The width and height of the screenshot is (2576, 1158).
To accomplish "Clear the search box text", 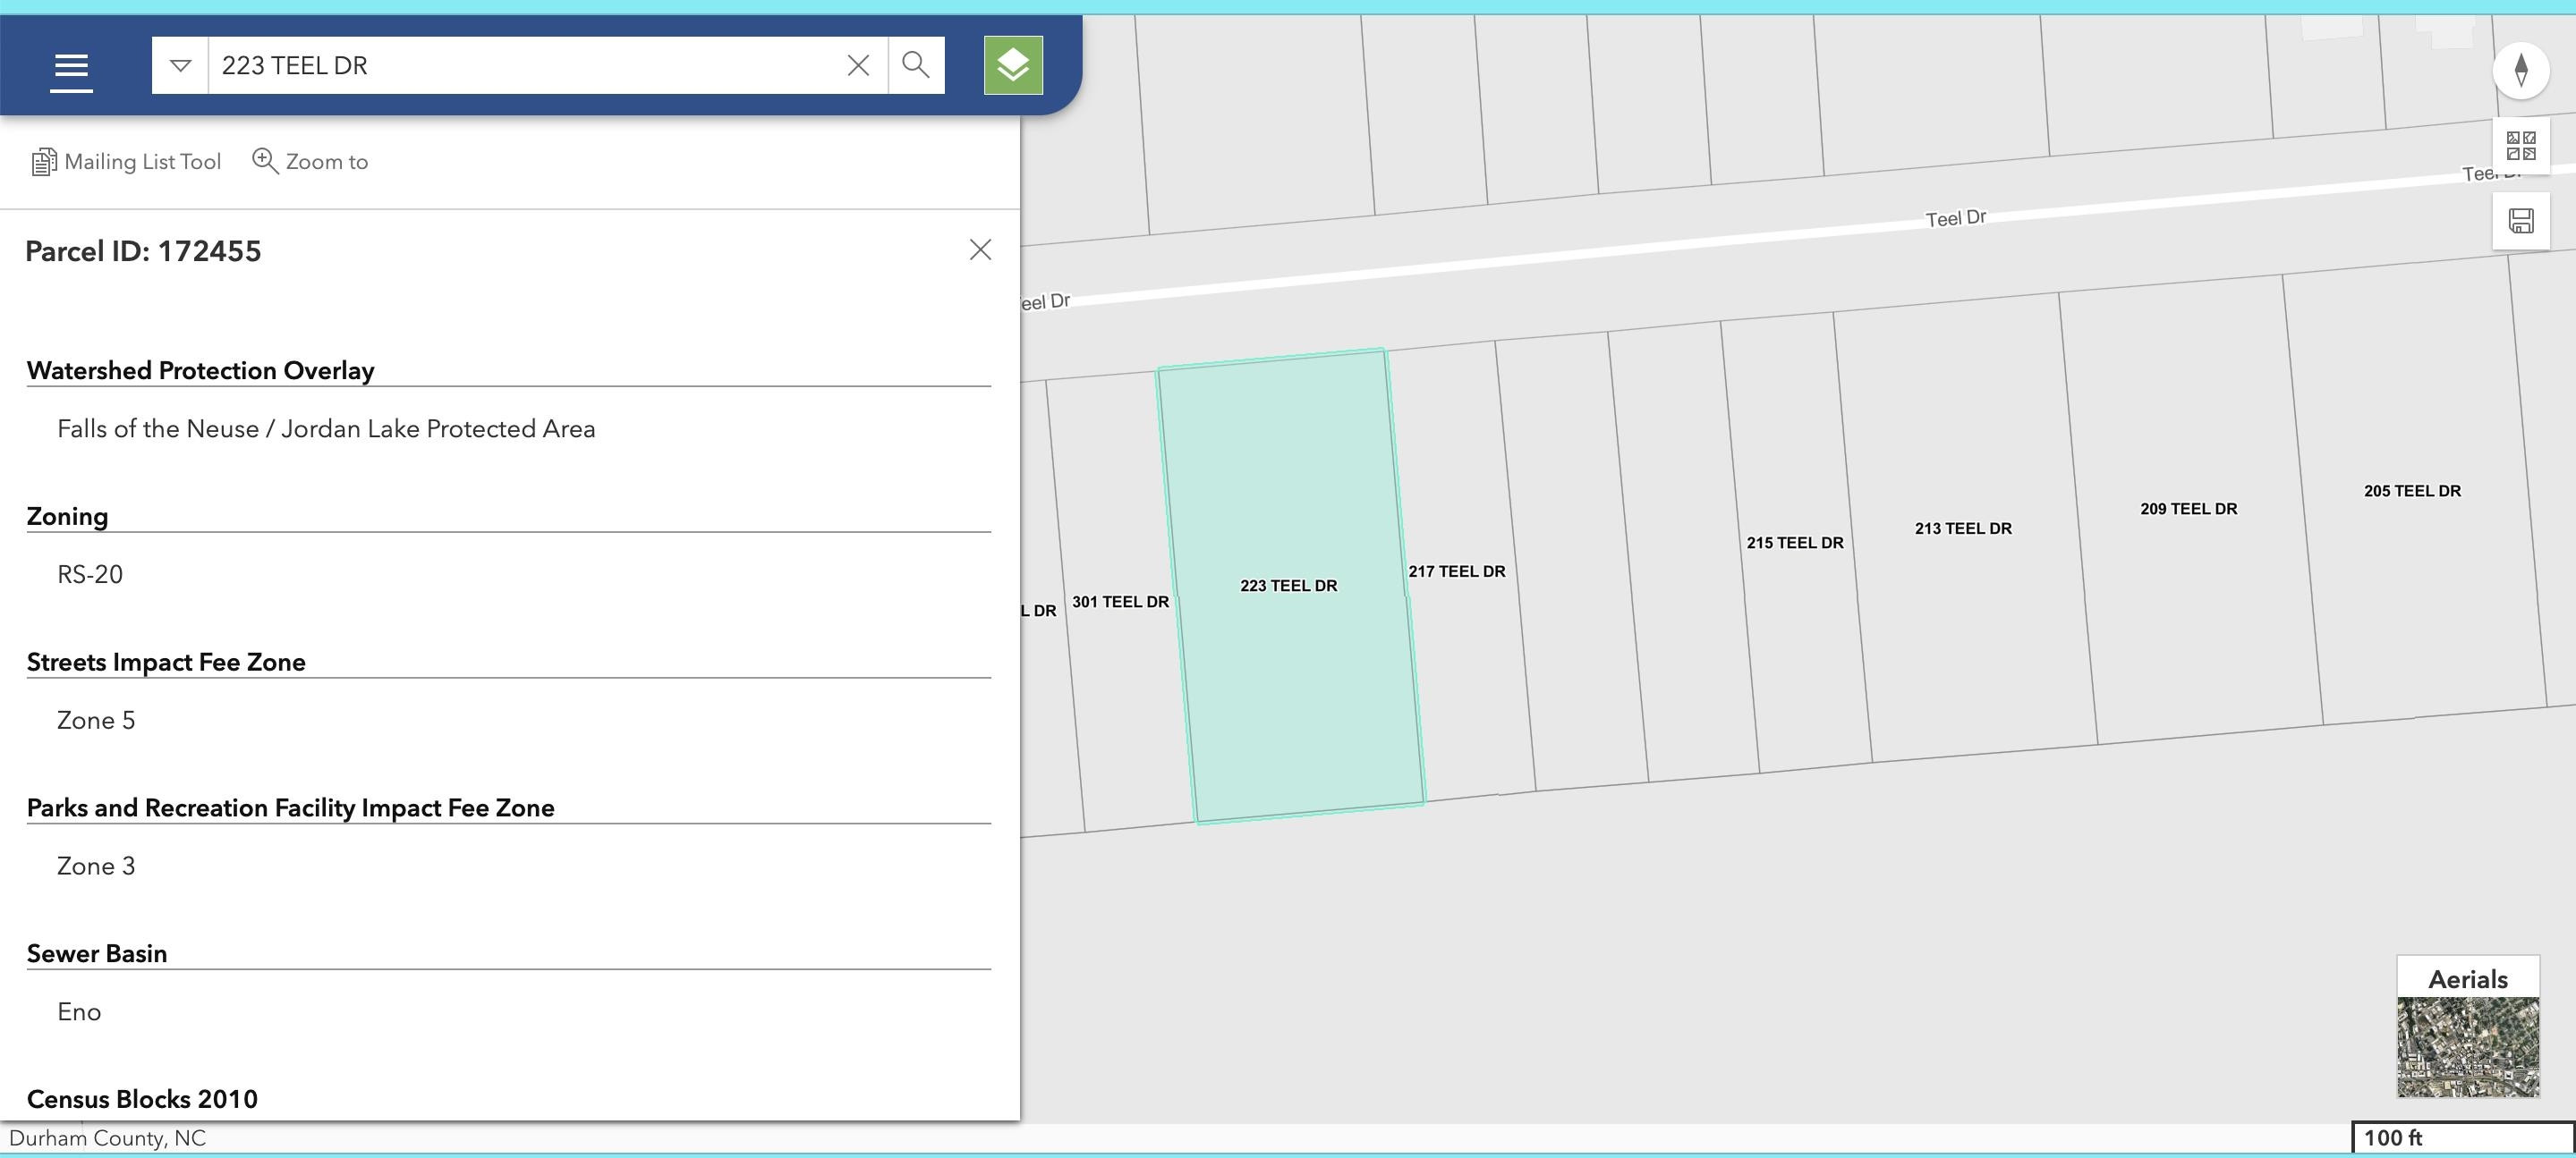I will (x=857, y=66).
